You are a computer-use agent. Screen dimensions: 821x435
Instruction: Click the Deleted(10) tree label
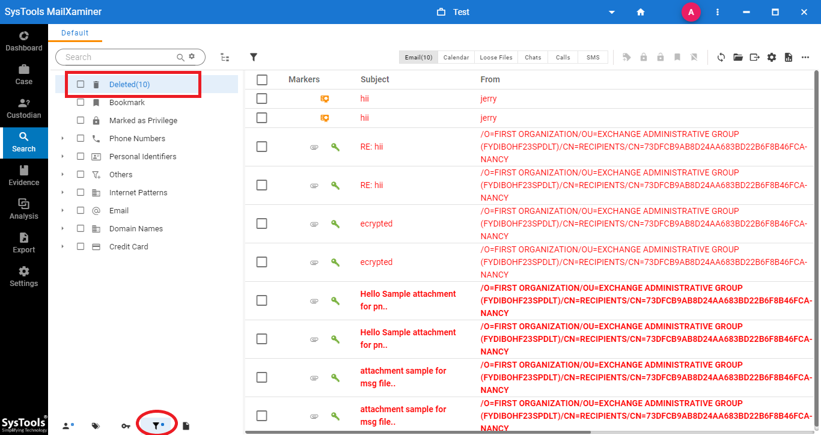click(x=129, y=85)
